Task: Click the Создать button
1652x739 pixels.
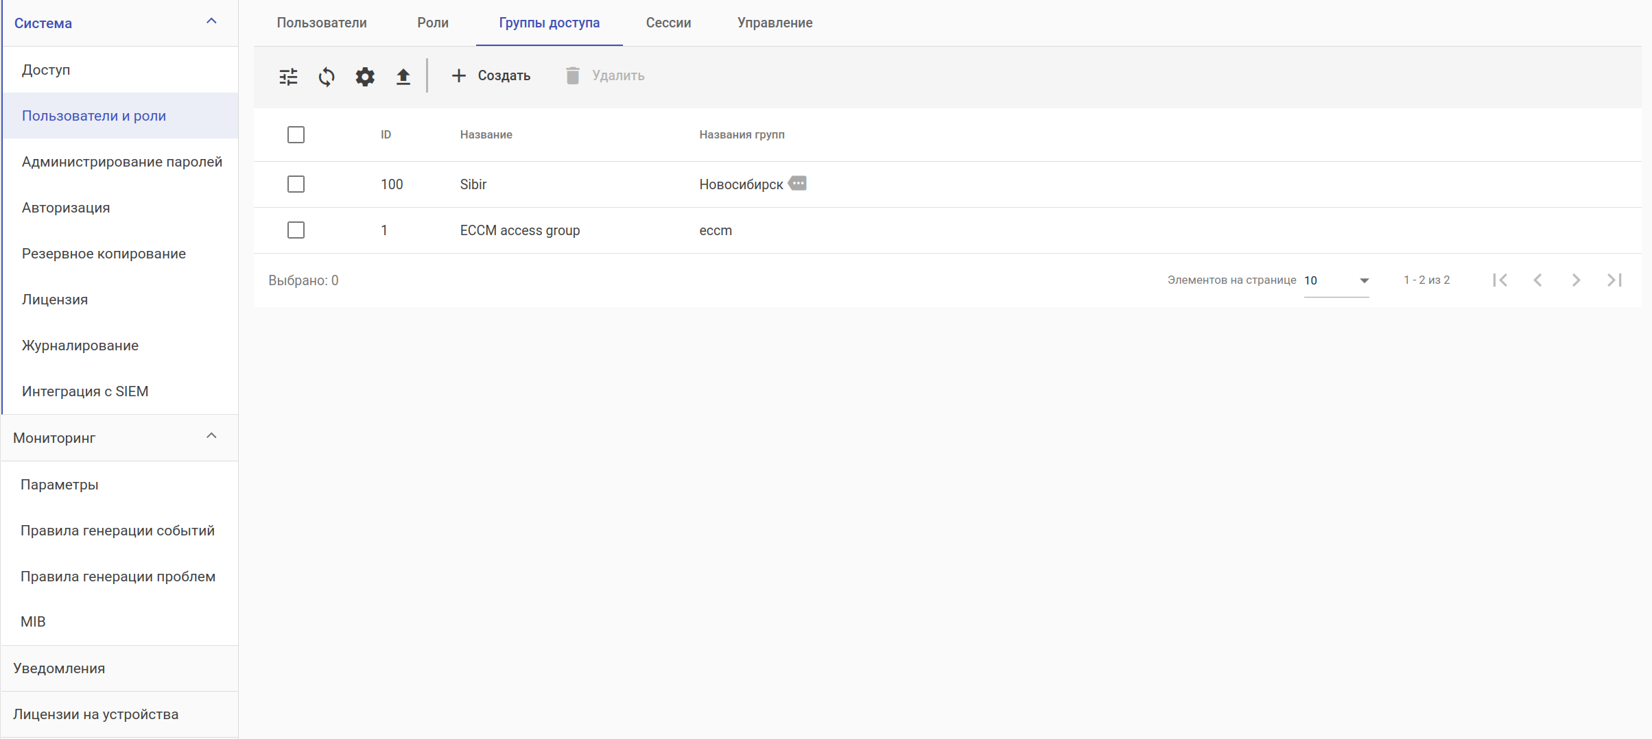Action: click(491, 75)
